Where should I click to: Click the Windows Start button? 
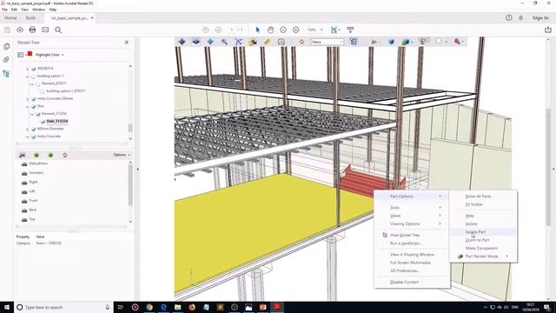click(x=7, y=307)
